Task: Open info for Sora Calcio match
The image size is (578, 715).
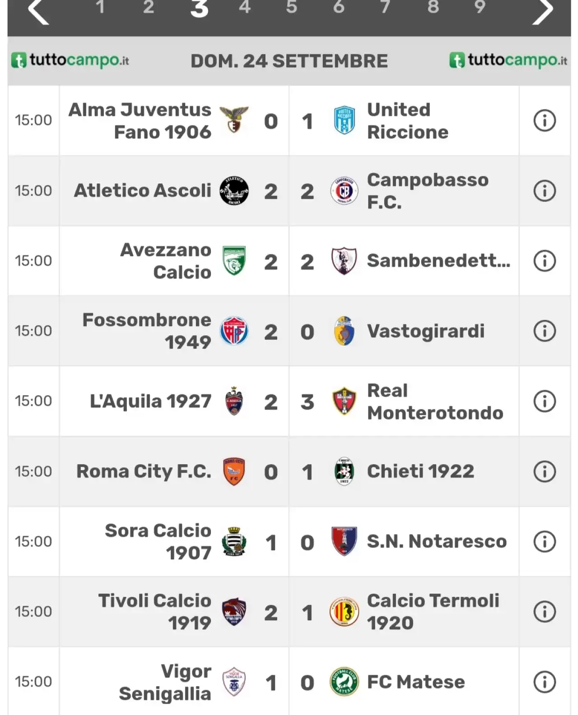Action: pos(545,541)
